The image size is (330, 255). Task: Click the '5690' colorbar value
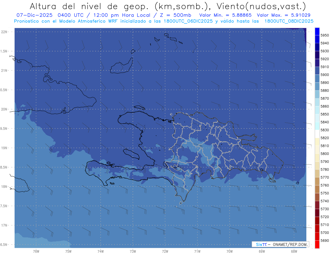(325, 240)
